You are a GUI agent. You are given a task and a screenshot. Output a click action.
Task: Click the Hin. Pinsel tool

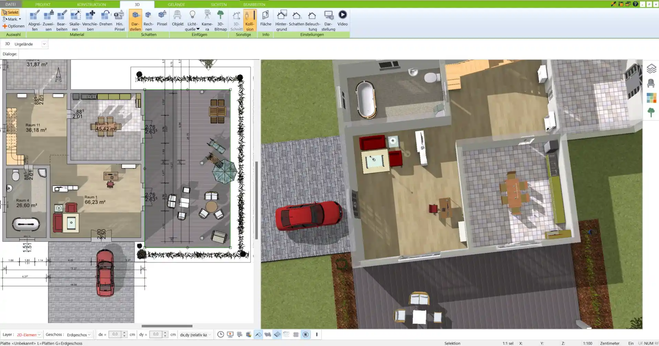pos(119,20)
